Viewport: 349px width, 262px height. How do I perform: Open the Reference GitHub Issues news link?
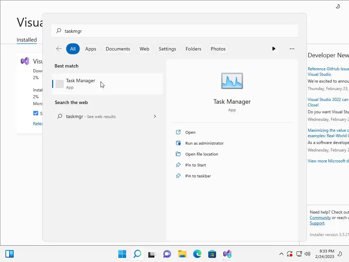click(328, 72)
